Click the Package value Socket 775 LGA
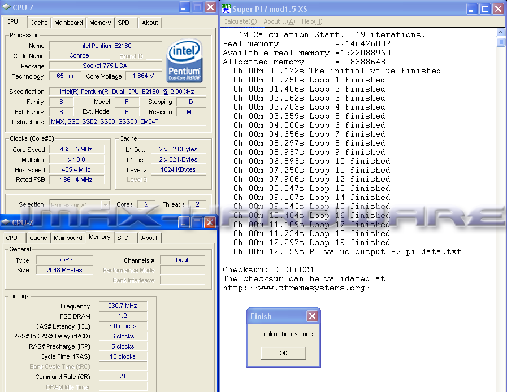Viewport: 507px width, 392px height. [x=105, y=66]
